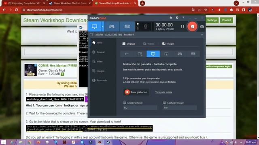Stop recording with red REC button

192,26
